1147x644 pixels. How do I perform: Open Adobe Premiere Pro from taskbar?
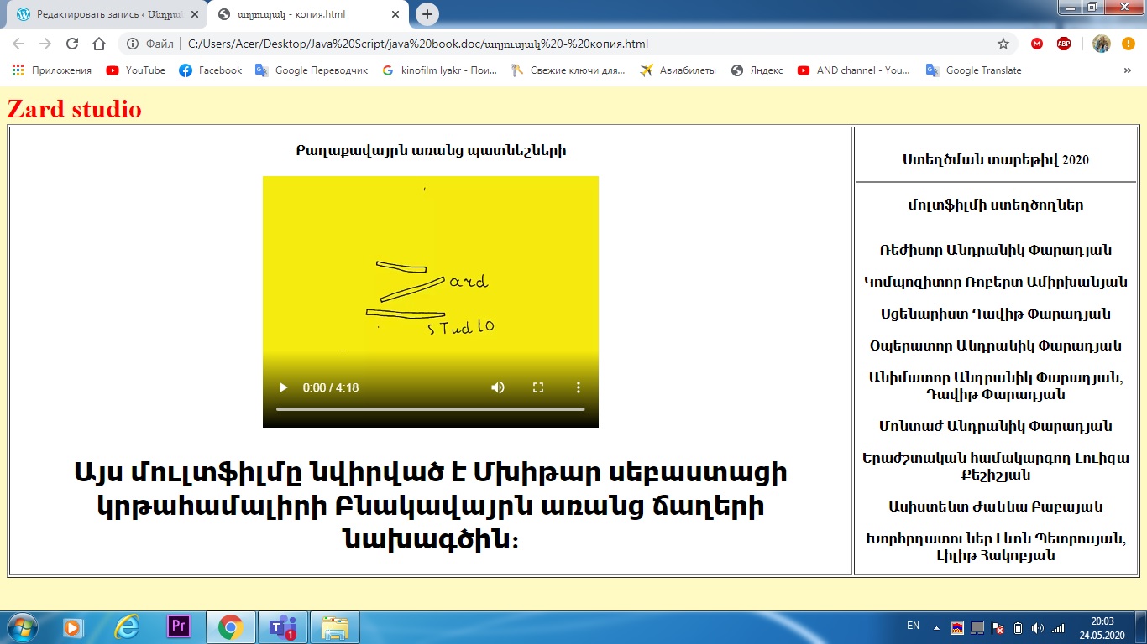click(179, 626)
